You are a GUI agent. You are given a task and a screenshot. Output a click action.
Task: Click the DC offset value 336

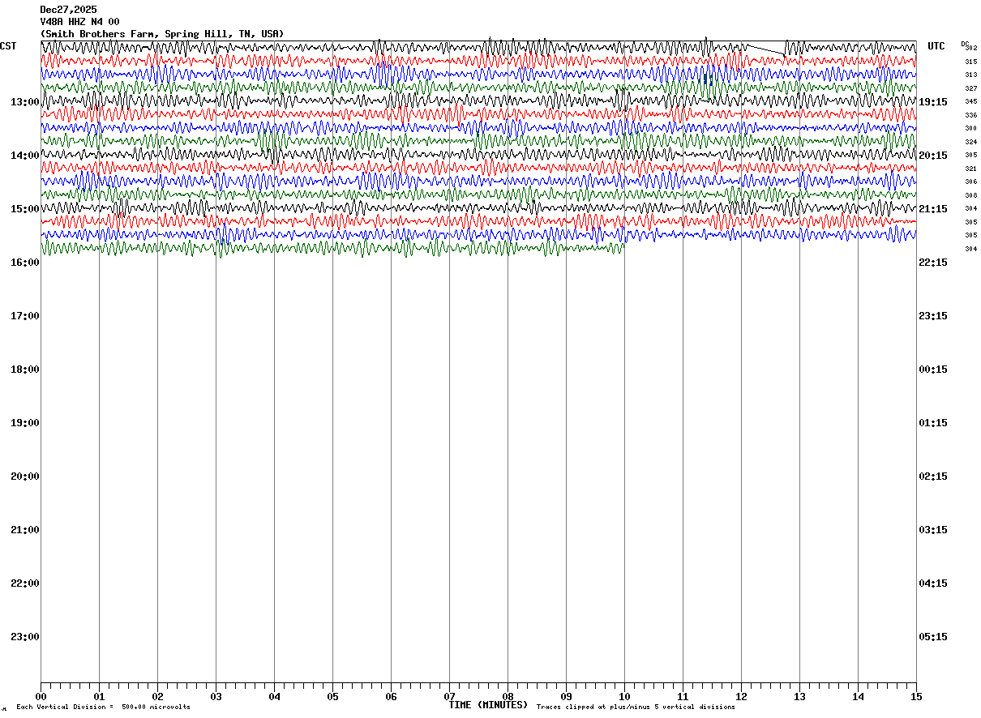(x=970, y=115)
